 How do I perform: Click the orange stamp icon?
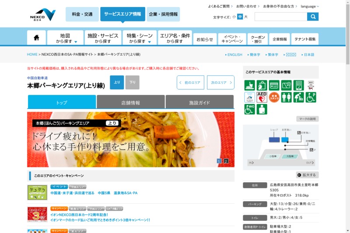point(274,97)
